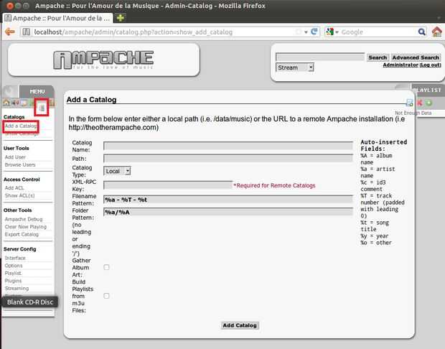Screen dimensions: 445x349
Task: Click the Ampache logo banner
Action: [x=103, y=60]
